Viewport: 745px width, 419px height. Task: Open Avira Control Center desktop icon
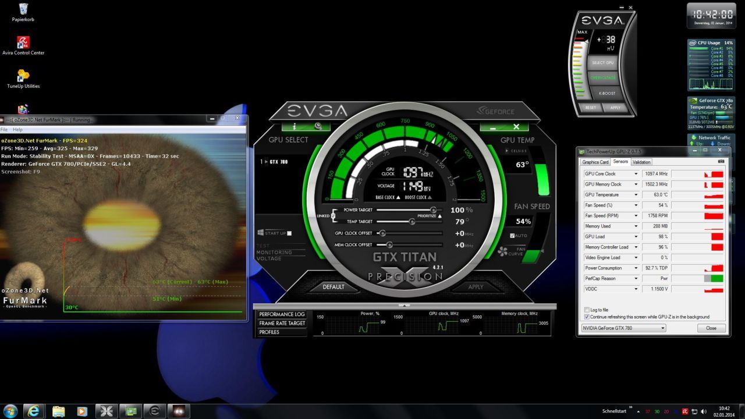(23, 45)
